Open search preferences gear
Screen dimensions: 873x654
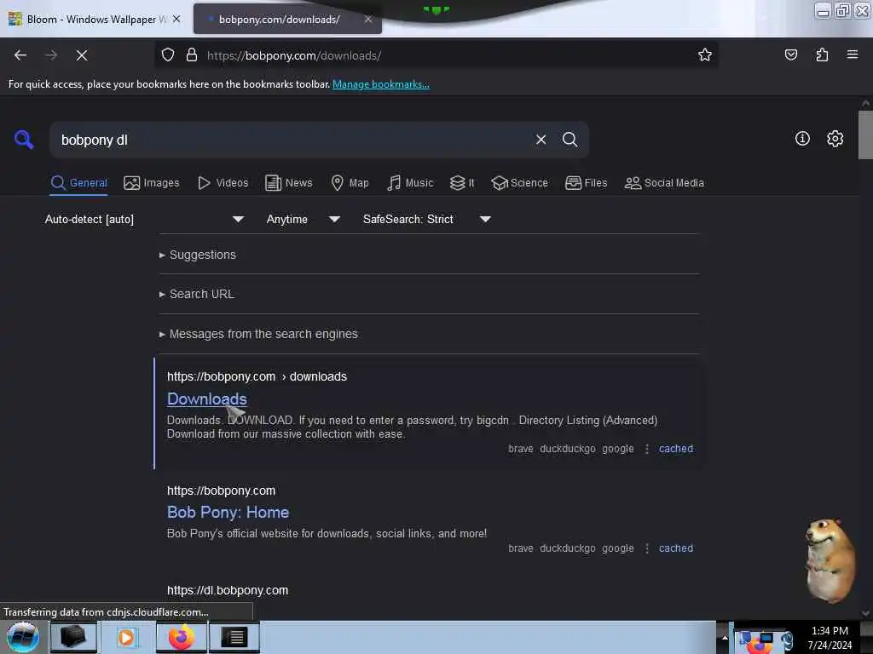(835, 139)
